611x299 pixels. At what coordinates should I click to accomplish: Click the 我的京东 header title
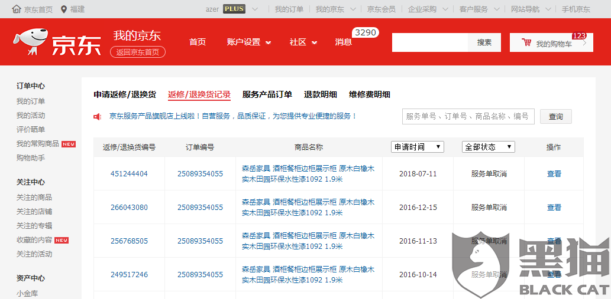137,35
